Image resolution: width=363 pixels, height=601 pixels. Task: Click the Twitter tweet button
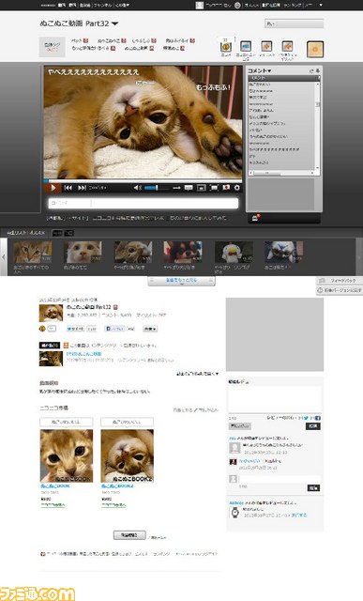coord(75,329)
